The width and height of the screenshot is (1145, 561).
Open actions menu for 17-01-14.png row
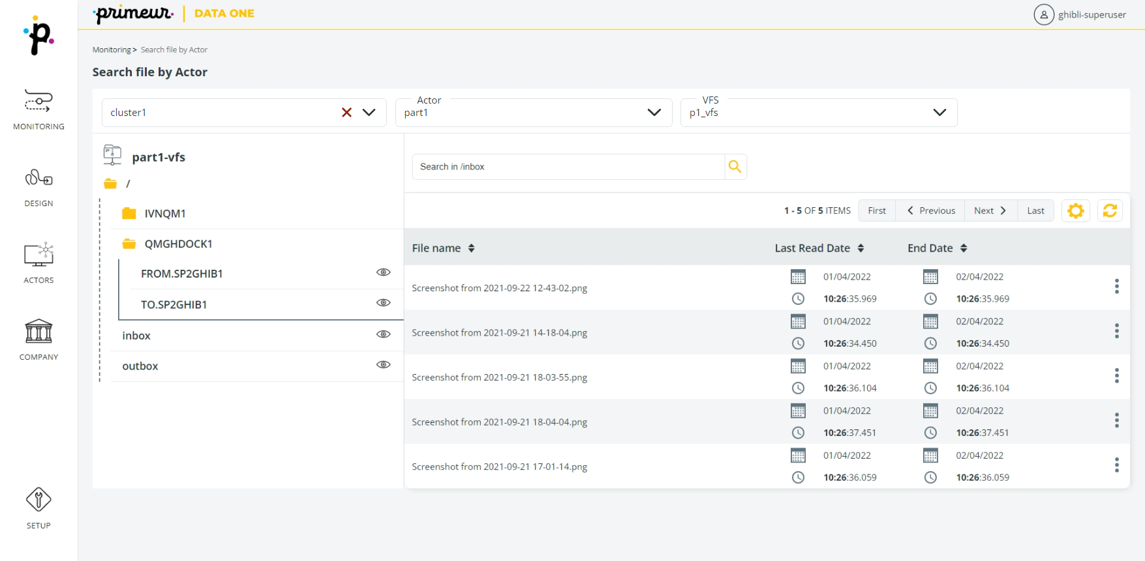click(x=1117, y=465)
